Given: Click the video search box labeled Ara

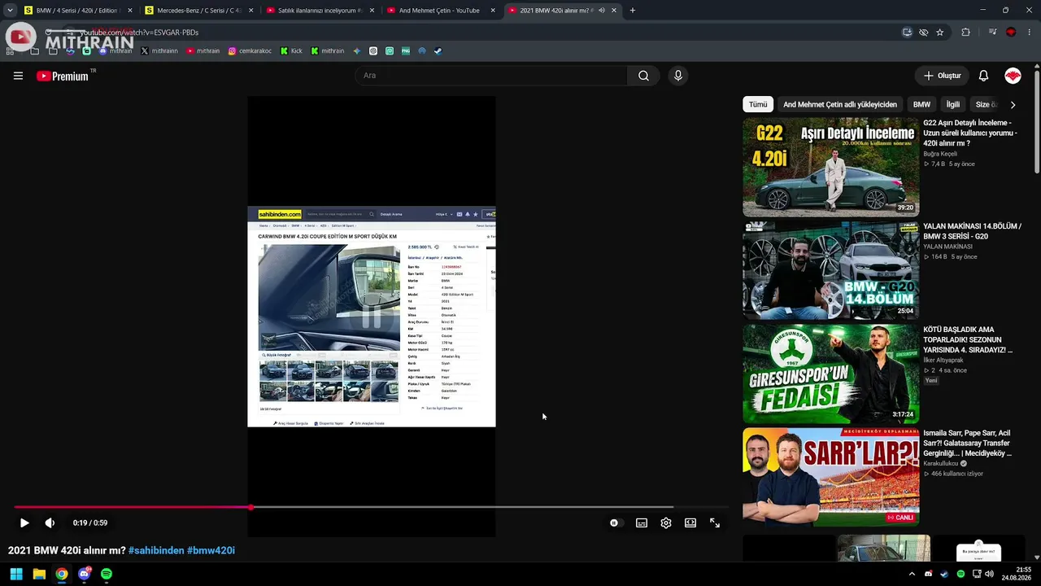Looking at the screenshot, I should (491, 76).
